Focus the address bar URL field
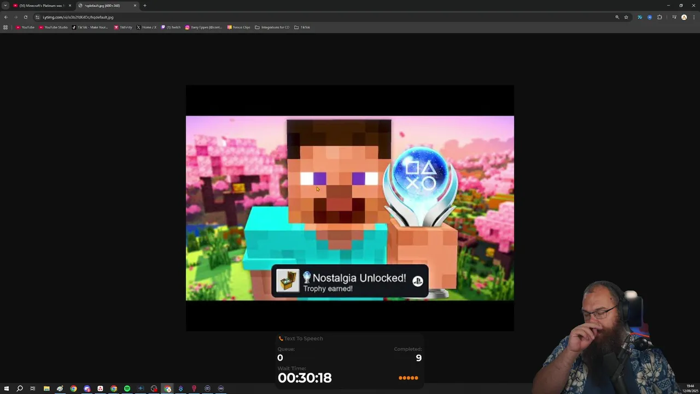Screen dimensions: 700x394 point(328,17)
